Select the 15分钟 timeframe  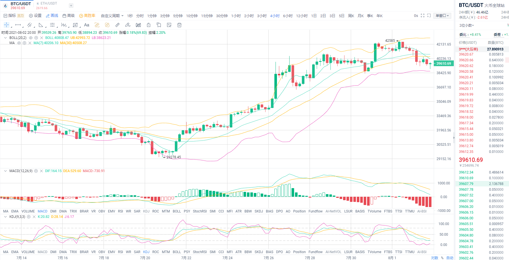pyautogui.click(x=207, y=16)
